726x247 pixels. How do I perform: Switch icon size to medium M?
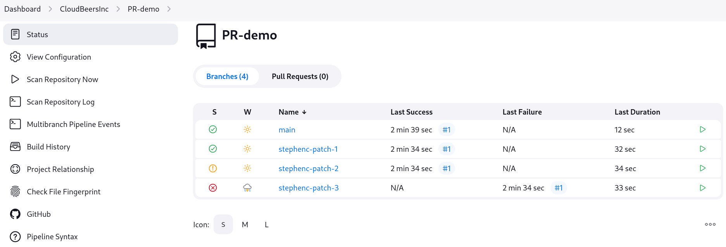pyautogui.click(x=245, y=225)
